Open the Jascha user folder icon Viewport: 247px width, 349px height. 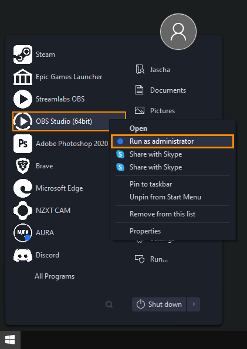[140, 69]
